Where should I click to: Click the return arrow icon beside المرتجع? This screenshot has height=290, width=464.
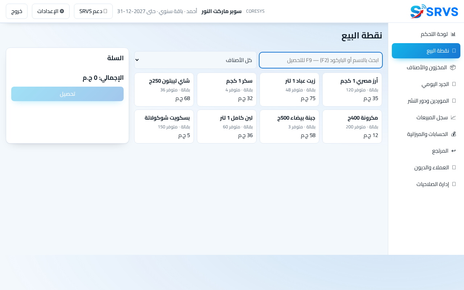(x=453, y=151)
